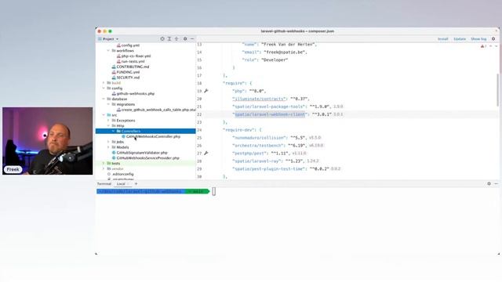Click illuminate/contracts dependency link on line 20
The width and height of the screenshot is (502, 282).
click(x=259, y=99)
